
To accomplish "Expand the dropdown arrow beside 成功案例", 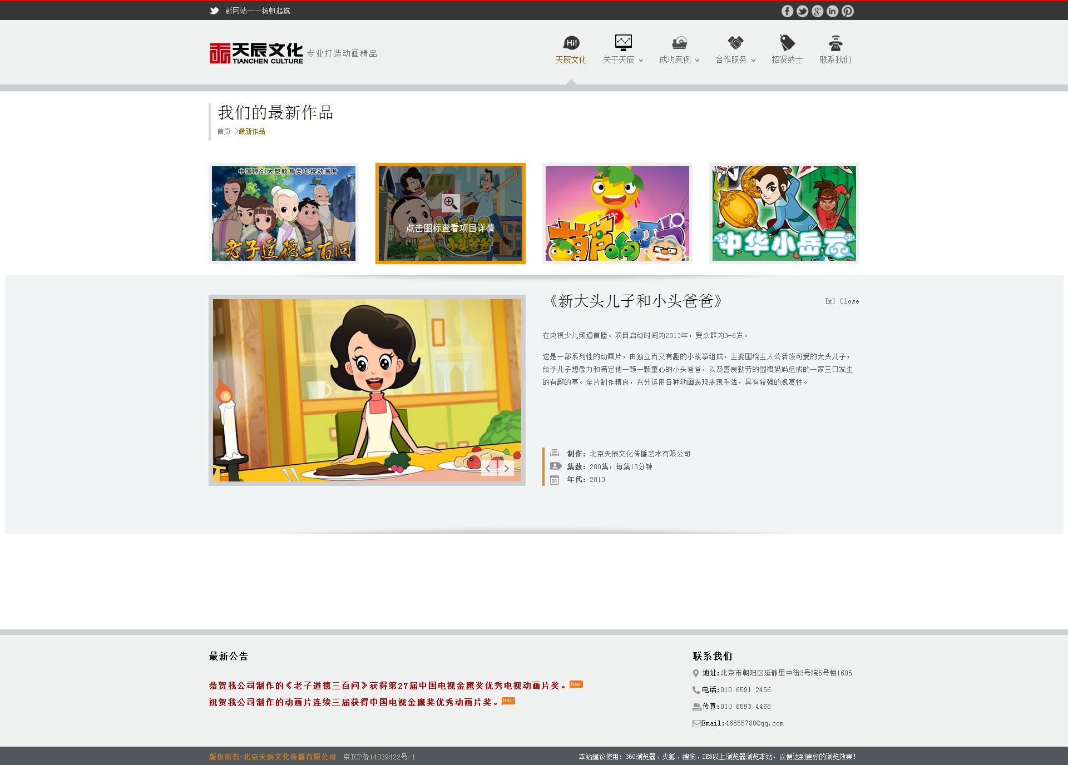I will click(x=698, y=61).
